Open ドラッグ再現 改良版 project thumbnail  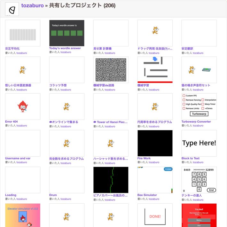coord(155,33)
